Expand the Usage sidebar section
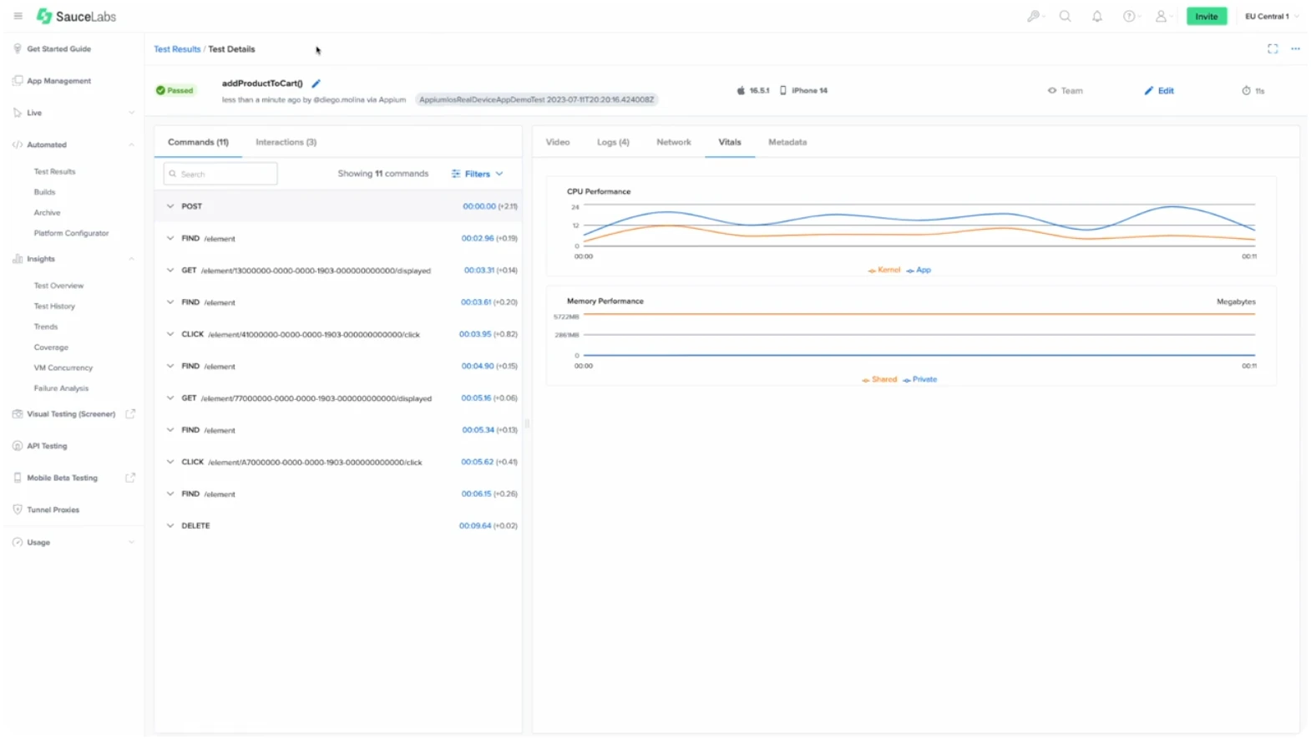The width and height of the screenshot is (1311, 740). pyautogui.click(x=131, y=542)
